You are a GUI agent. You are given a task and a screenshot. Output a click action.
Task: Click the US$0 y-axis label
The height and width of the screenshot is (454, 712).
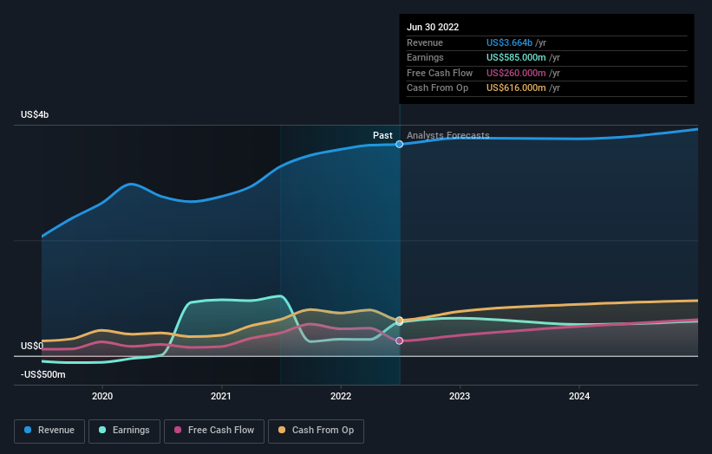click(32, 346)
